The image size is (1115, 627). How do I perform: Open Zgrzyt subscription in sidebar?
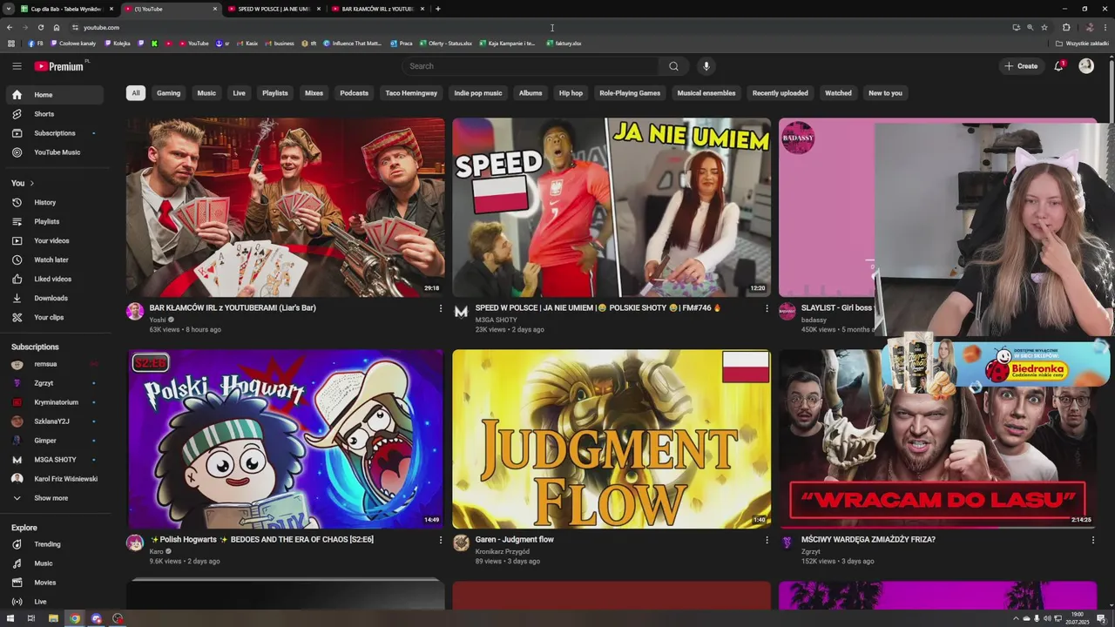tap(54, 383)
